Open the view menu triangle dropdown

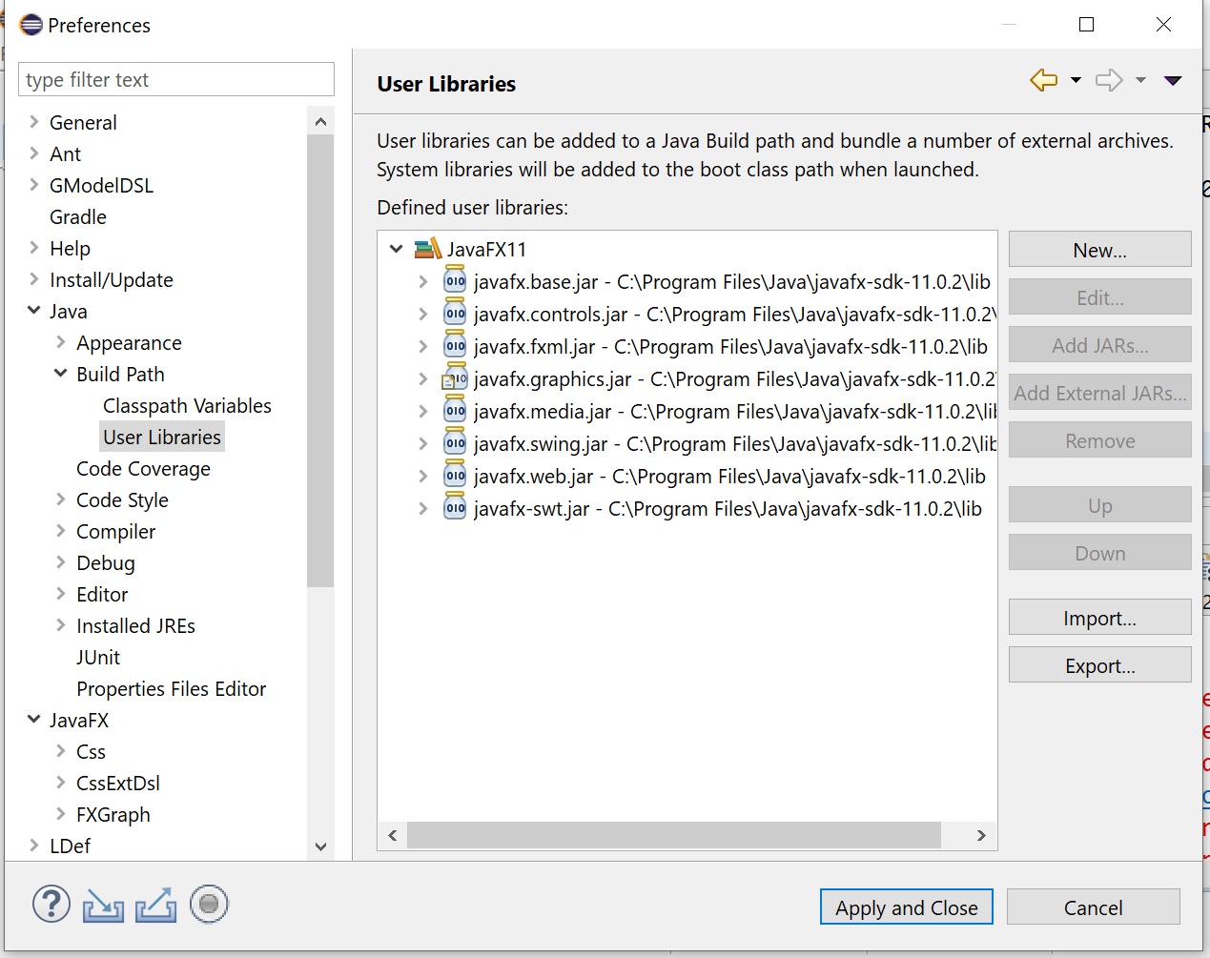pyautogui.click(x=1173, y=81)
